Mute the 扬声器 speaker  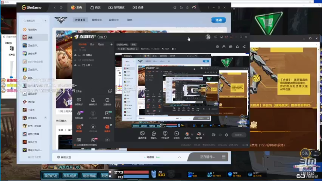(x=198, y=135)
